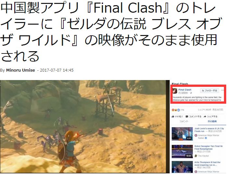This screenshot has width=235, height=175.
Task: Click the reaction emoji icons beside 779
Action: coord(176,110)
